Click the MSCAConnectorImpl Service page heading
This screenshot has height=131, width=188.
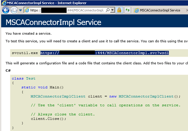pyautogui.click(x=53, y=23)
